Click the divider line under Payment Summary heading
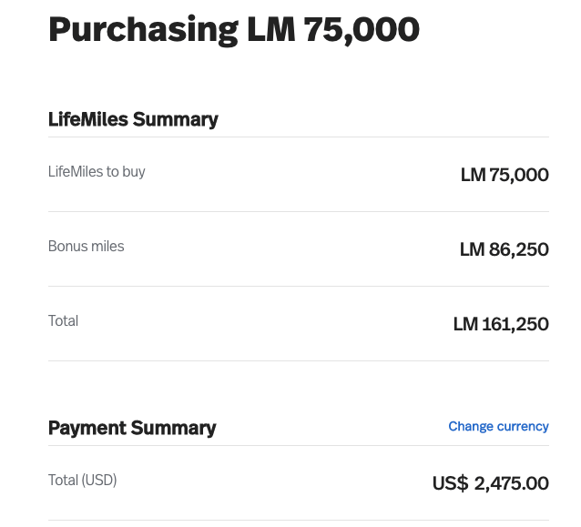Screen dimensions: 581x527 pos(299,446)
